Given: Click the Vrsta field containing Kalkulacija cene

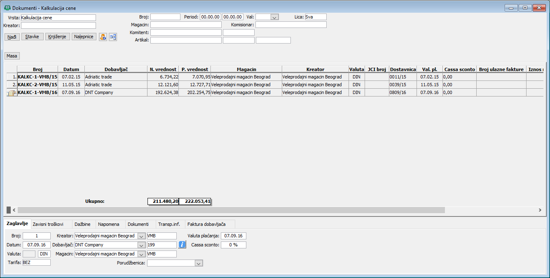Looking at the screenshot, I should pos(58,18).
